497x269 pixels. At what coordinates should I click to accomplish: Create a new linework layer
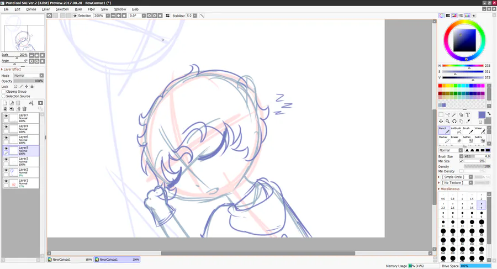coord(12,103)
